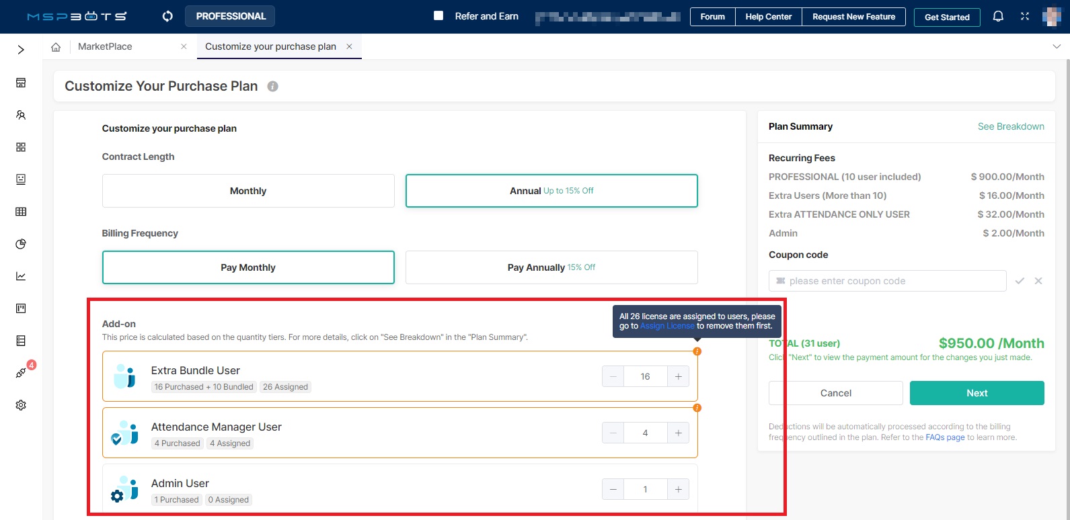Click the sync refresh icon near logo
The width and height of the screenshot is (1070, 520).
167,16
